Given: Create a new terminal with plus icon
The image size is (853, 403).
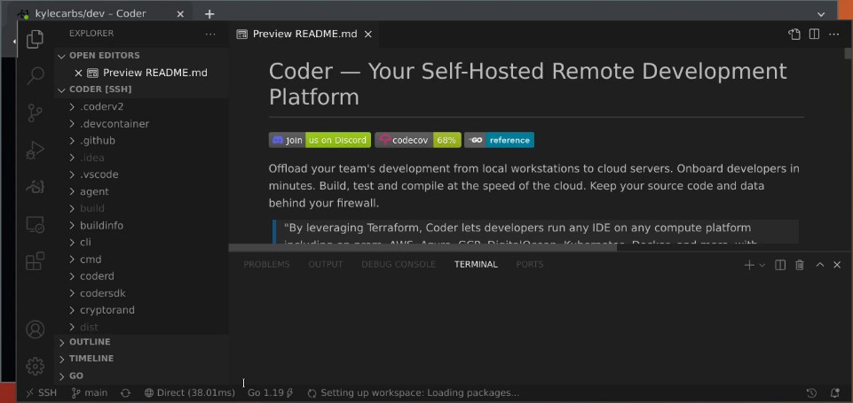Looking at the screenshot, I should [749, 265].
